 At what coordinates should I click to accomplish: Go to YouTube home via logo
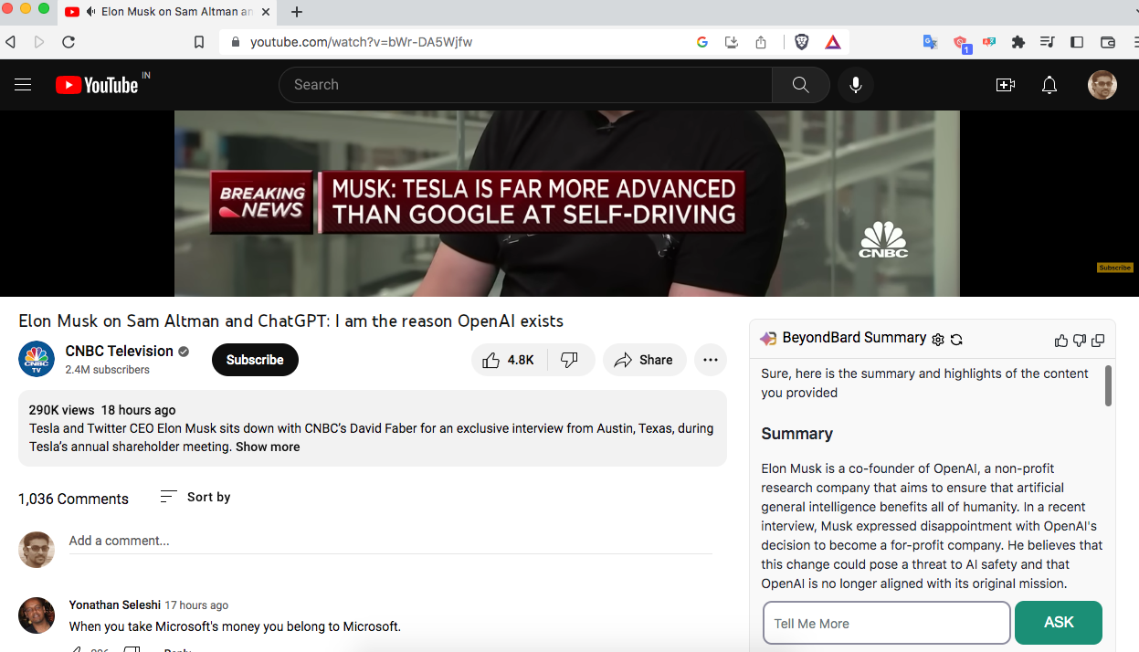click(97, 85)
